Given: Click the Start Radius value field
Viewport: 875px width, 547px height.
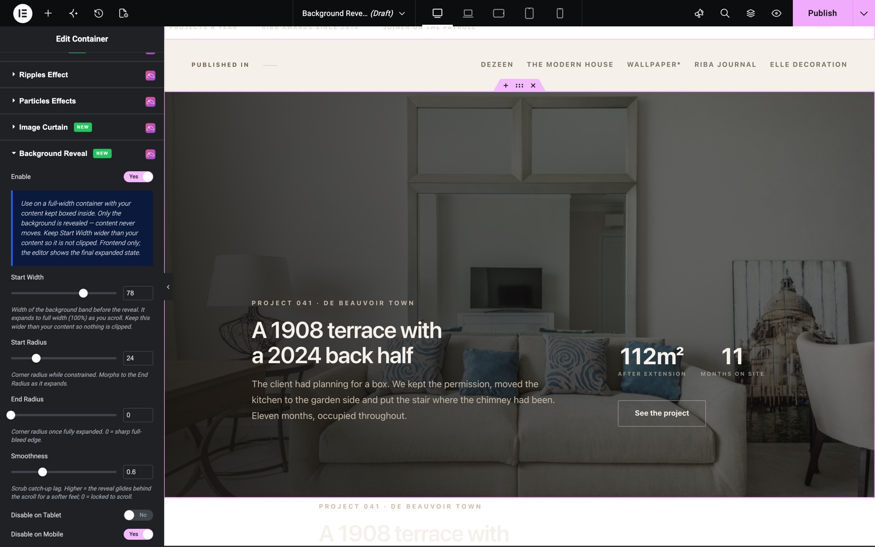Looking at the screenshot, I should 138,358.
